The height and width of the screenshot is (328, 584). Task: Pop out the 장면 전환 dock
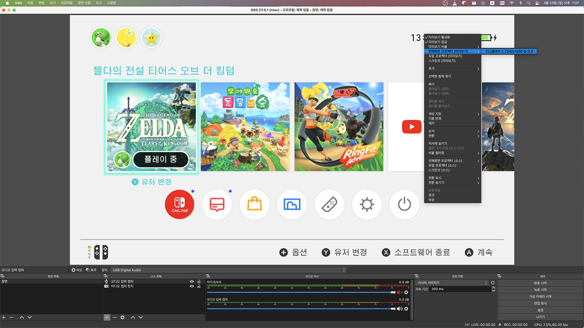pos(416,276)
